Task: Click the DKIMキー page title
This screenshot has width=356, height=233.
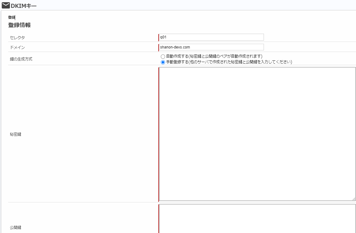Action: point(24,6)
